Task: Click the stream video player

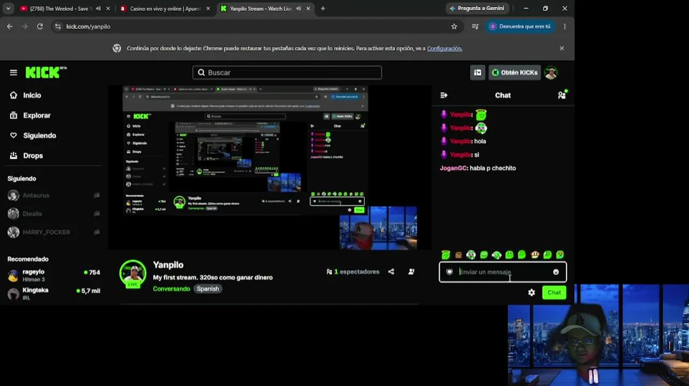Action: tap(269, 167)
